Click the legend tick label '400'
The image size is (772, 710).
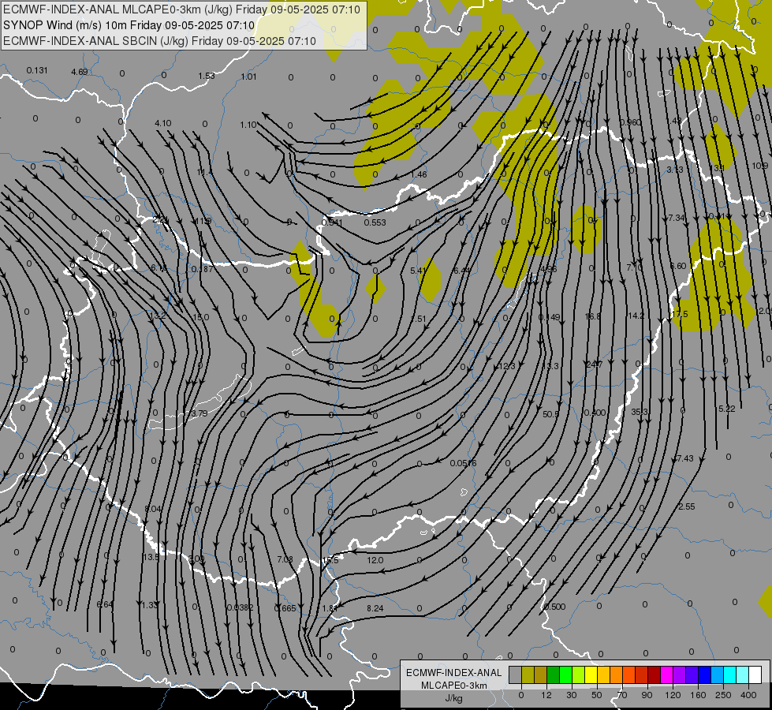coord(748,695)
